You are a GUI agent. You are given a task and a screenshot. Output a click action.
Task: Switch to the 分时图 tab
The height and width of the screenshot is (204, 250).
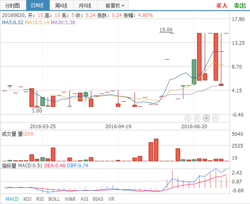[13, 5]
